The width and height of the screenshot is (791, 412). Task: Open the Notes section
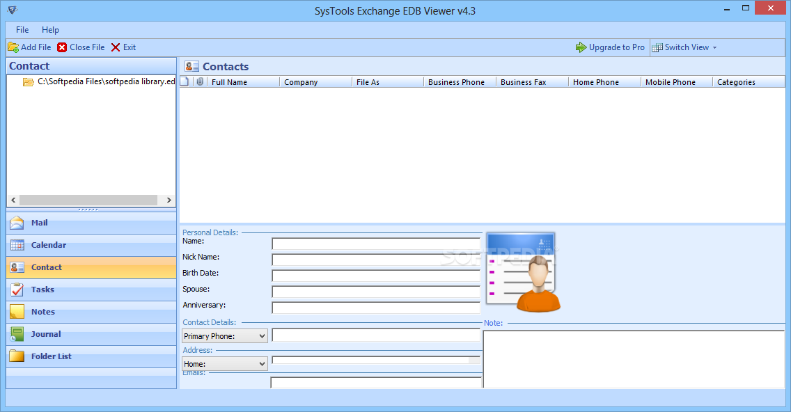coord(91,312)
